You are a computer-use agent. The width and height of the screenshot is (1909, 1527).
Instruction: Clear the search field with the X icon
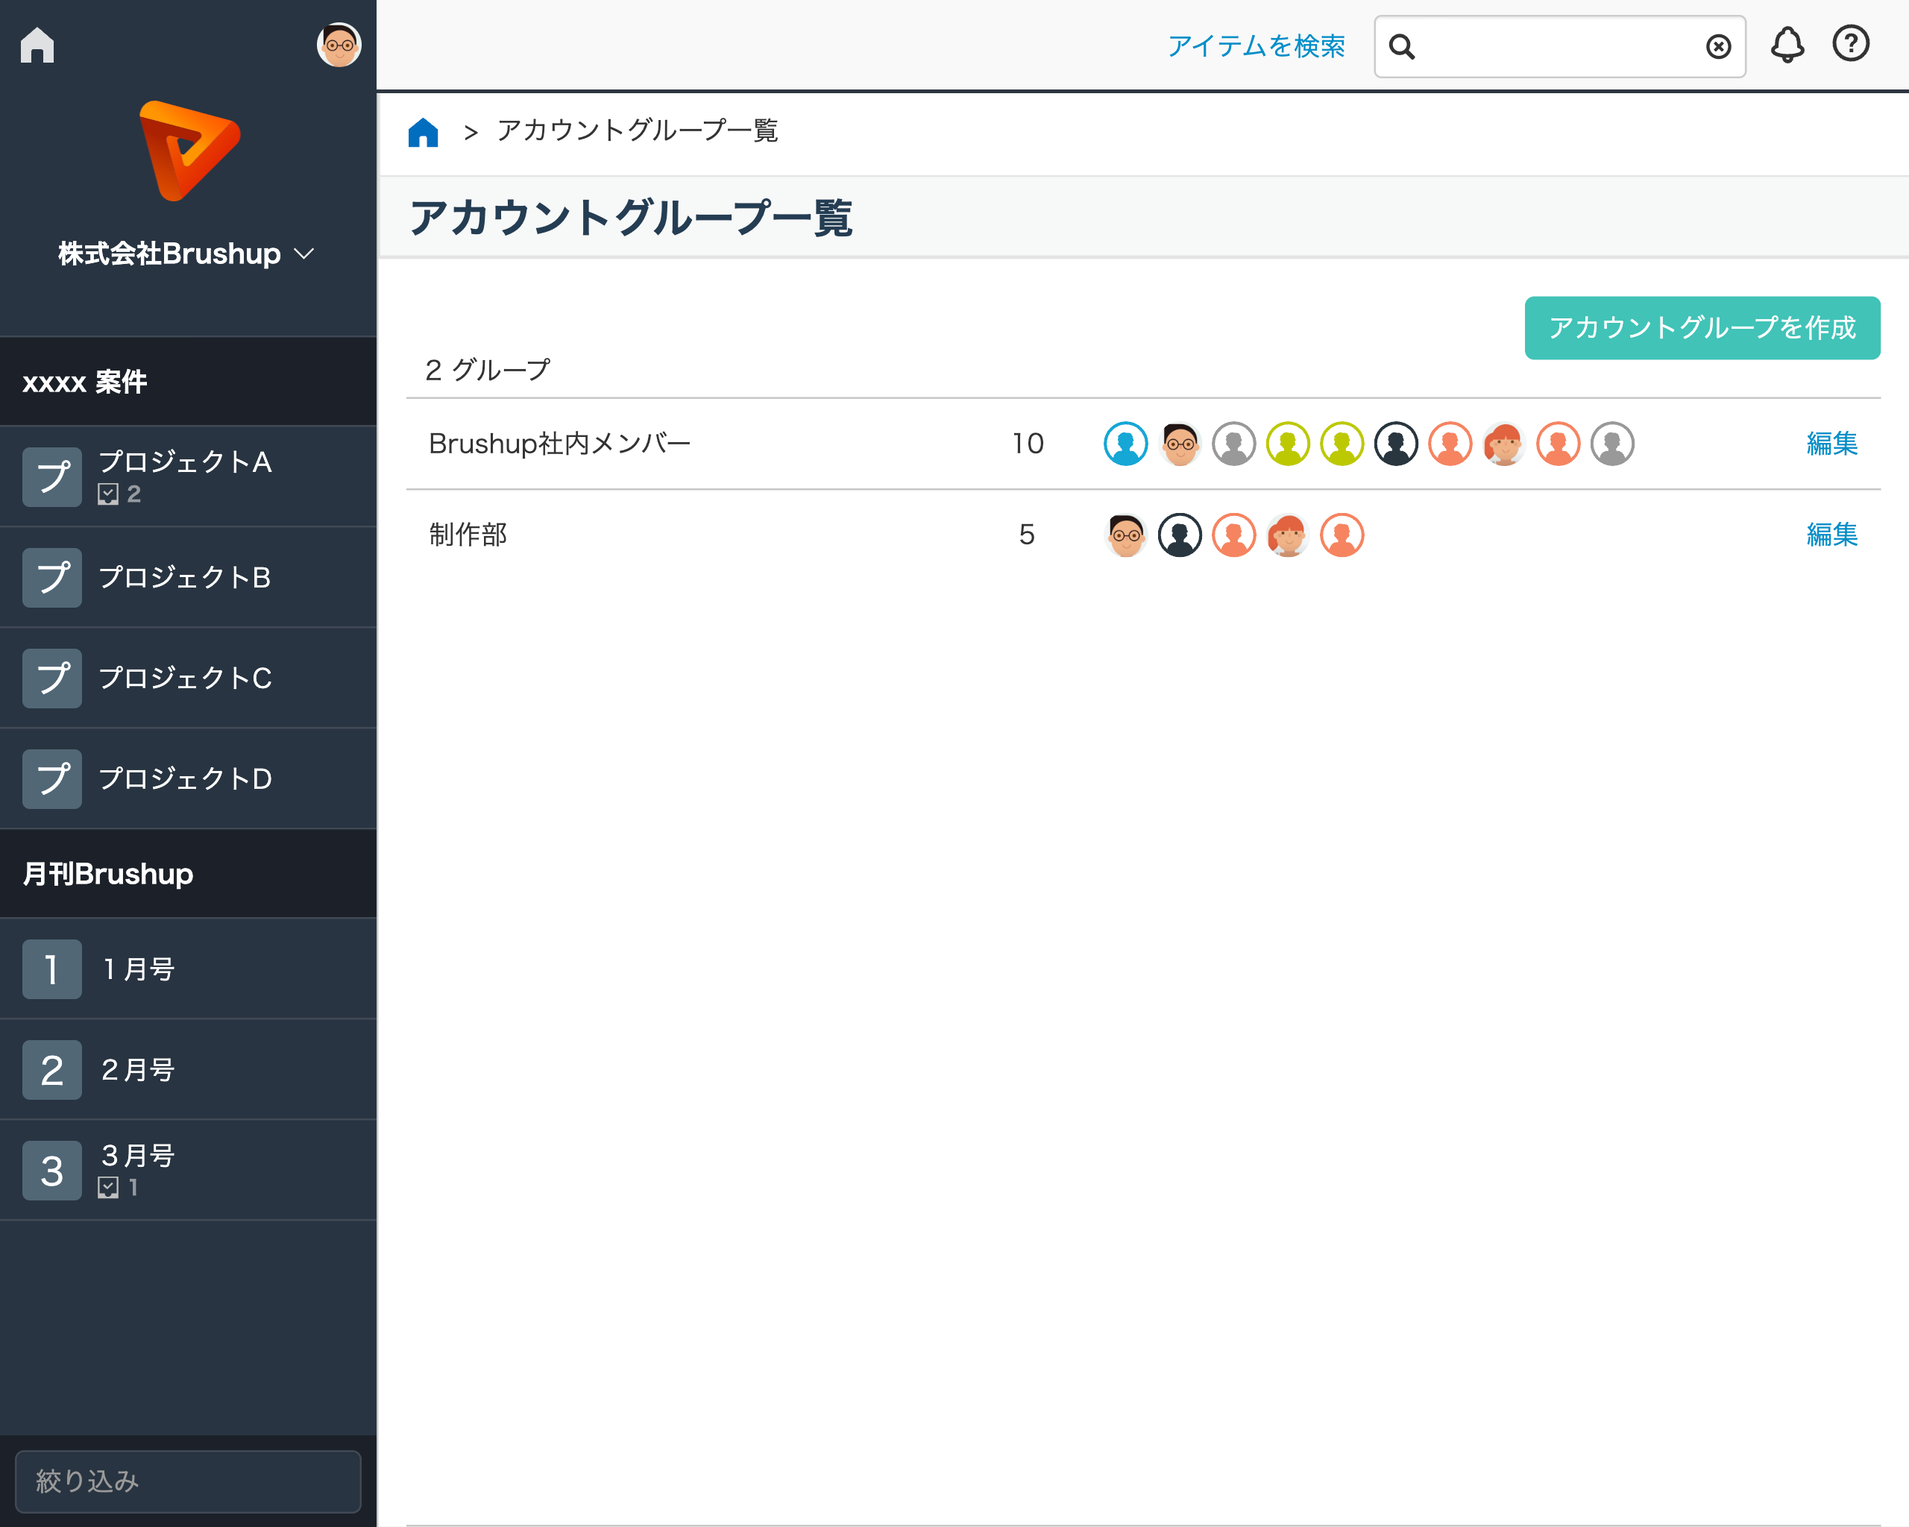(x=1718, y=46)
